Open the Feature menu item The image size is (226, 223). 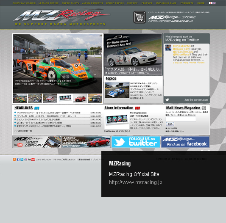(x=147, y=3)
